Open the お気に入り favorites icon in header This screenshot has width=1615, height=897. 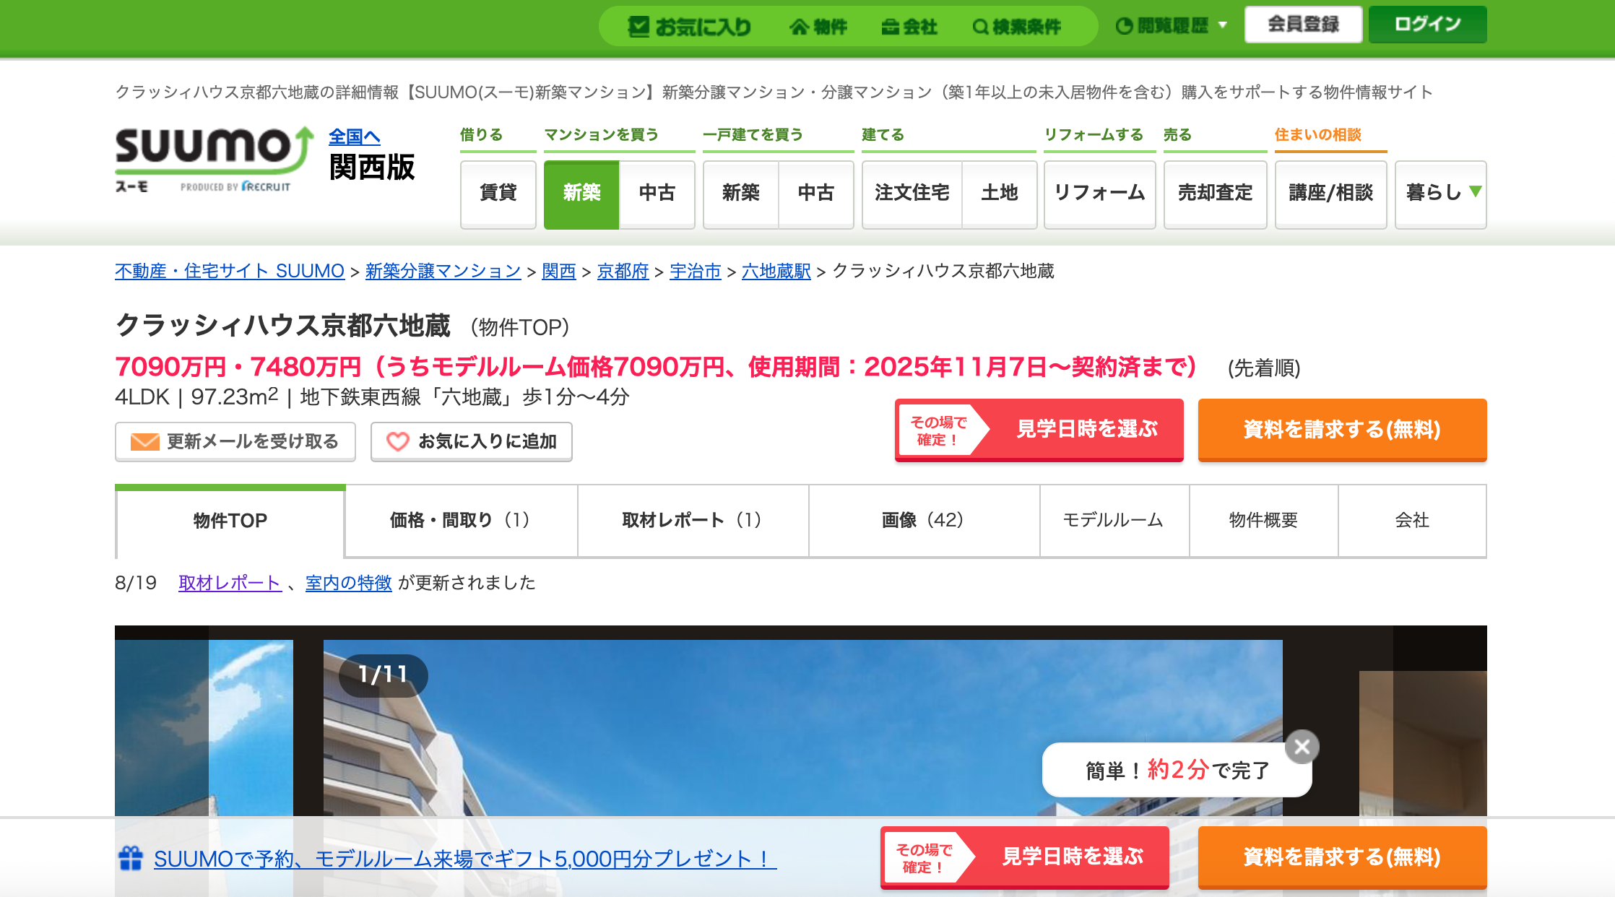pos(689,27)
